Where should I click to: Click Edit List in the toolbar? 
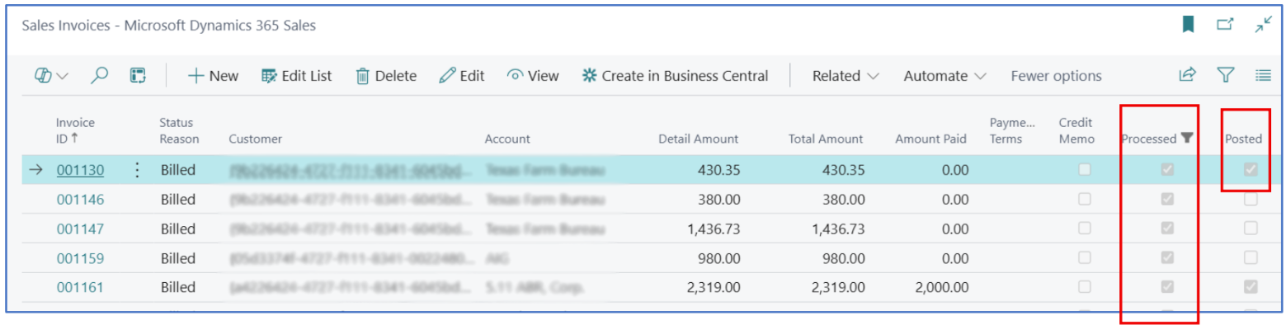pos(296,76)
